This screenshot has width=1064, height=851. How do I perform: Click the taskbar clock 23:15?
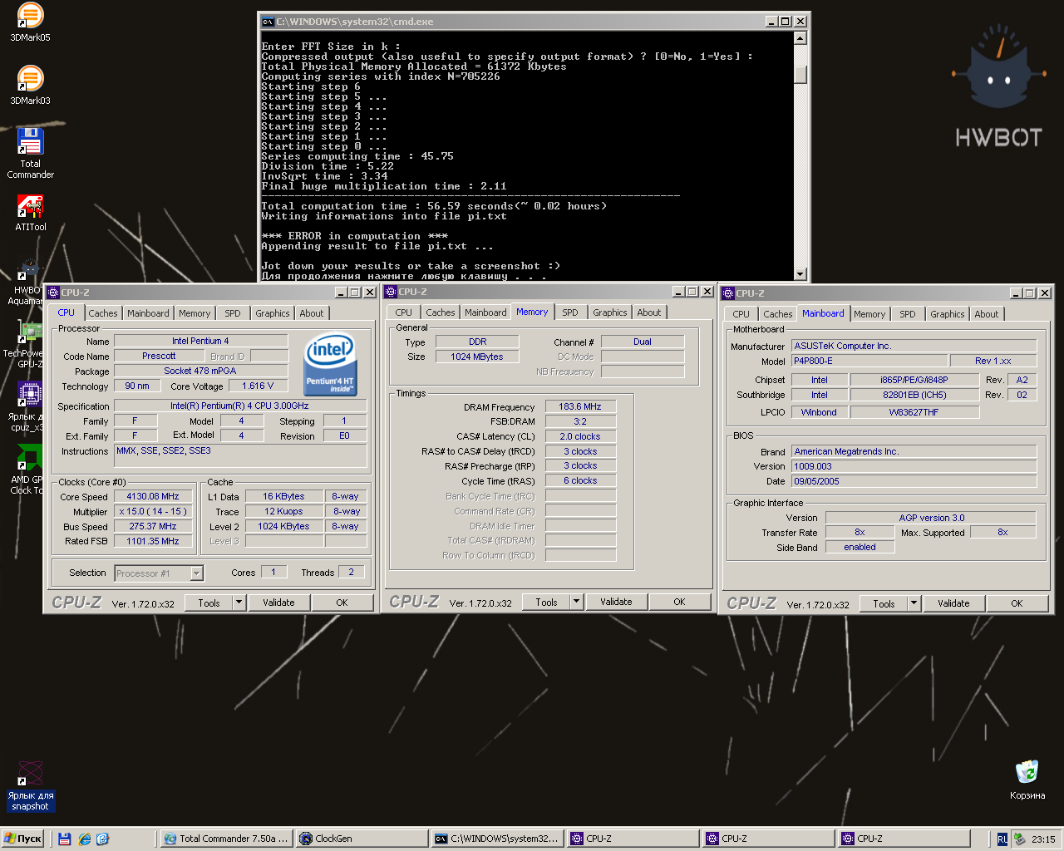(1043, 839)
